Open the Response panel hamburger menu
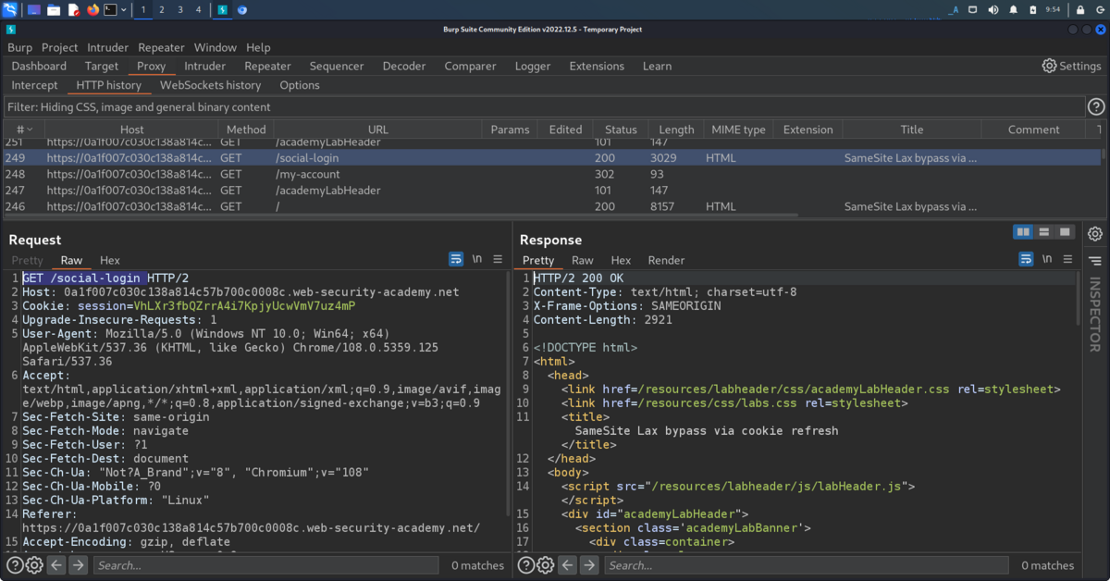 (x=1067, y=259)
